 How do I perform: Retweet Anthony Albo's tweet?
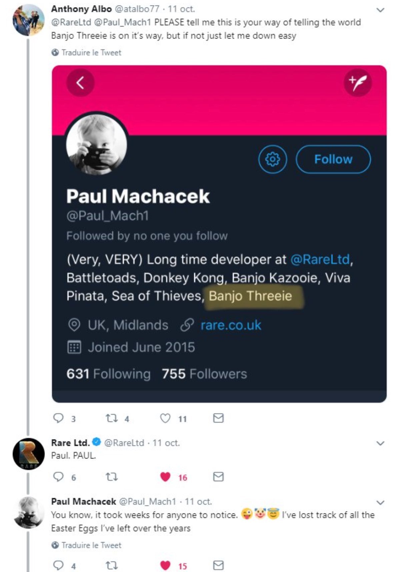pyautogui.click(x=110, y=418)
